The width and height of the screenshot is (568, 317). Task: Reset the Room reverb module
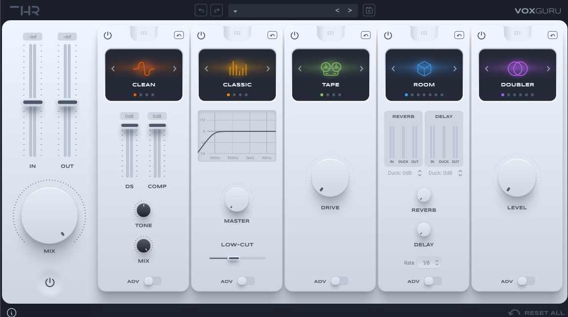click(459, 35)
